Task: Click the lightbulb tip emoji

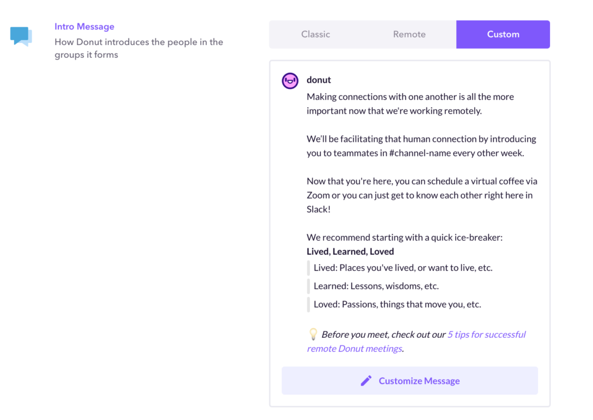Action: [313, 334]
